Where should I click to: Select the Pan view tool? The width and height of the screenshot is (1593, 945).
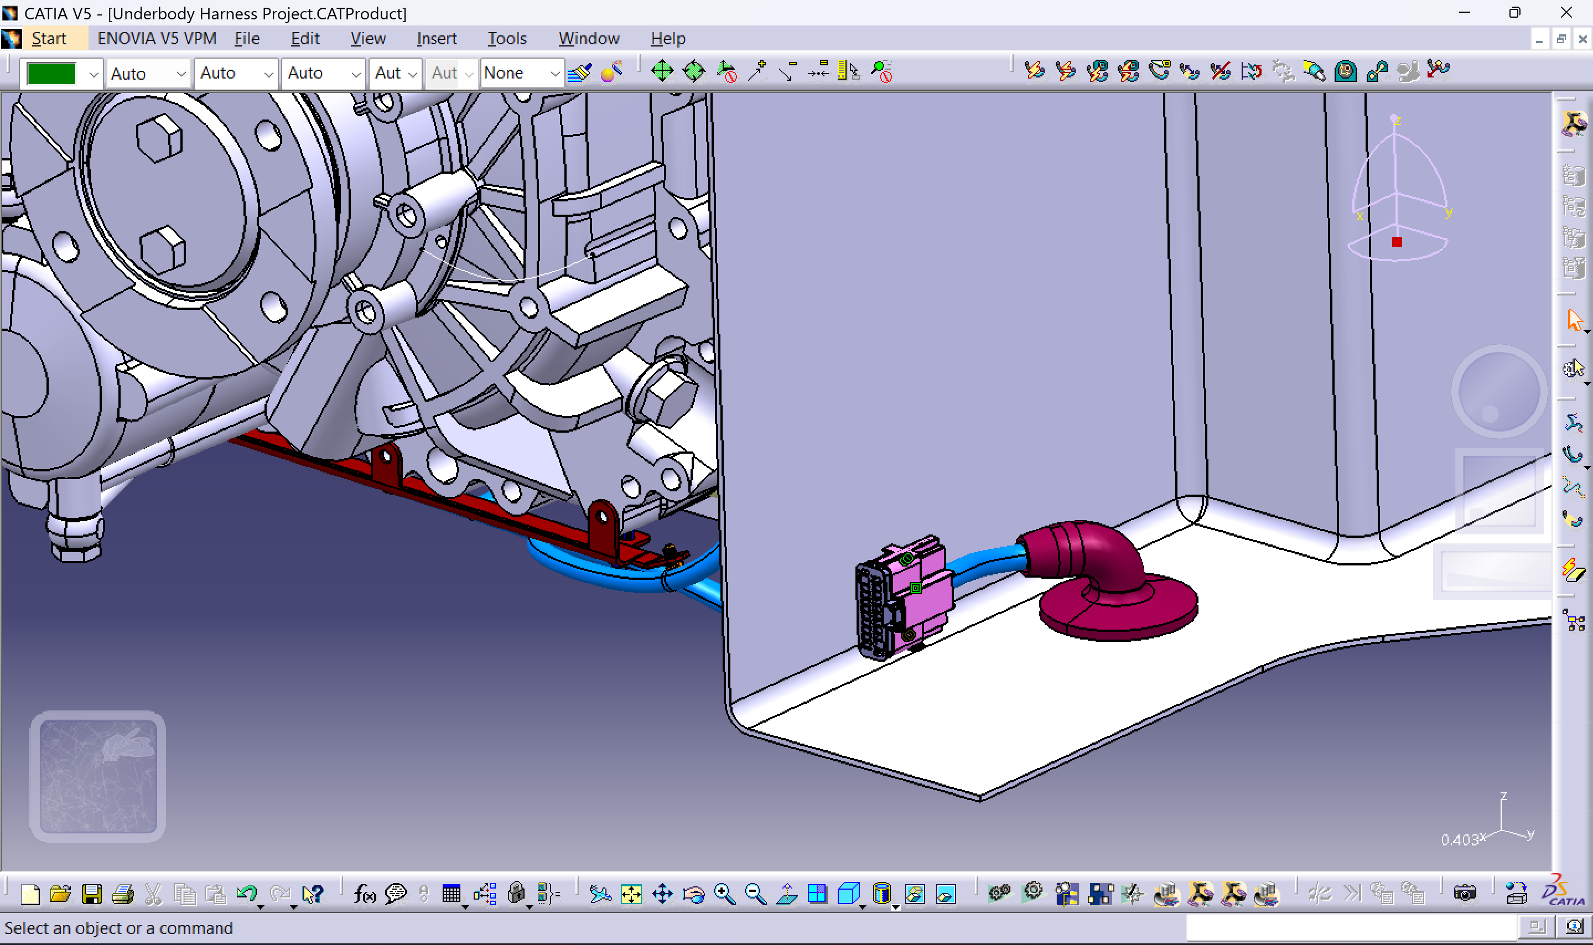point(662,894)
